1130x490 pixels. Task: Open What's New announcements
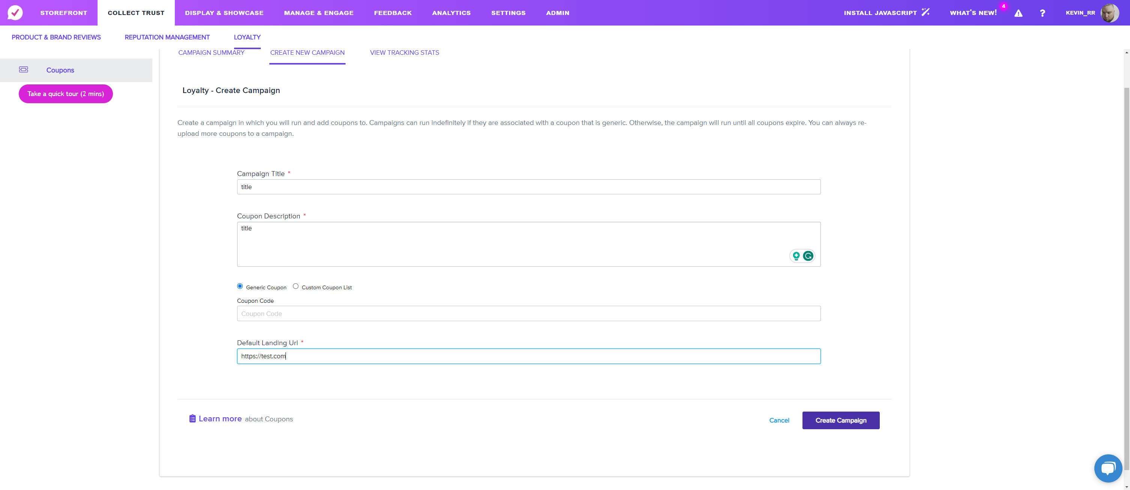973,13
